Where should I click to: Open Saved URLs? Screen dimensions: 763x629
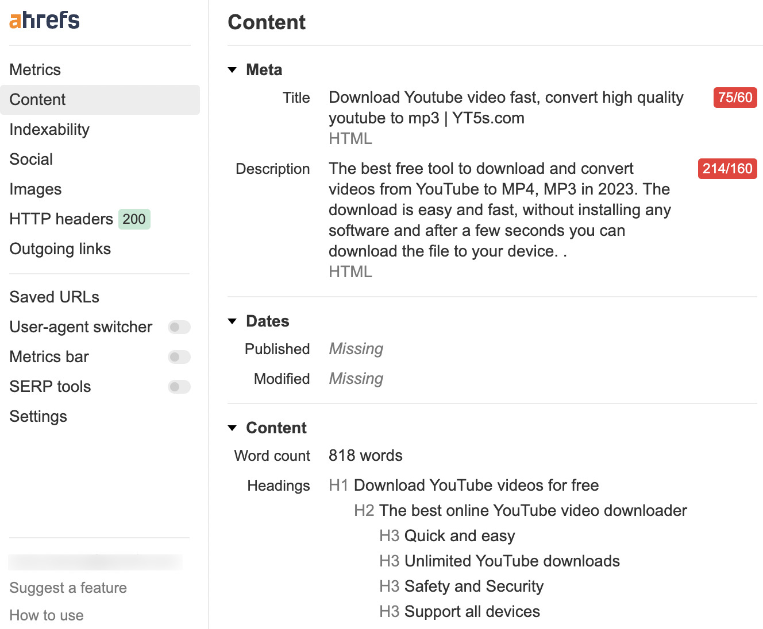coord(55,297)
